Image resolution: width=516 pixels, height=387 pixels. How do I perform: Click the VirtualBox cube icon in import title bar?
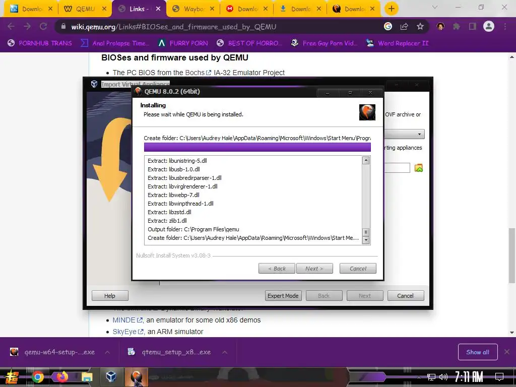point(94,84)
